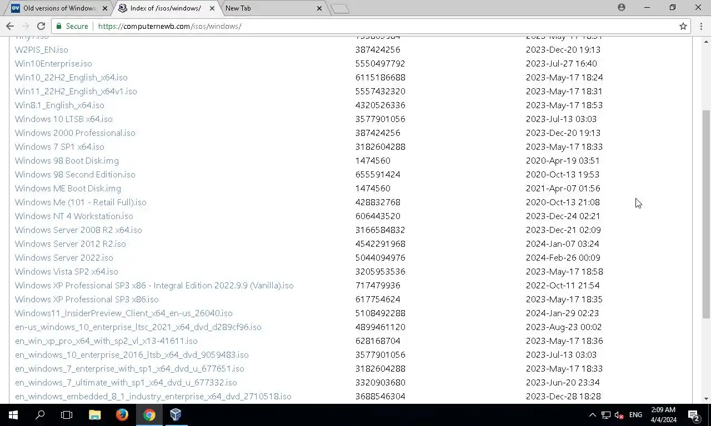Download en_windows_10_enterprise_2016_ltsb iso
Image resolution: width=711 pixels, height=426 pixels.
[132, 354]
